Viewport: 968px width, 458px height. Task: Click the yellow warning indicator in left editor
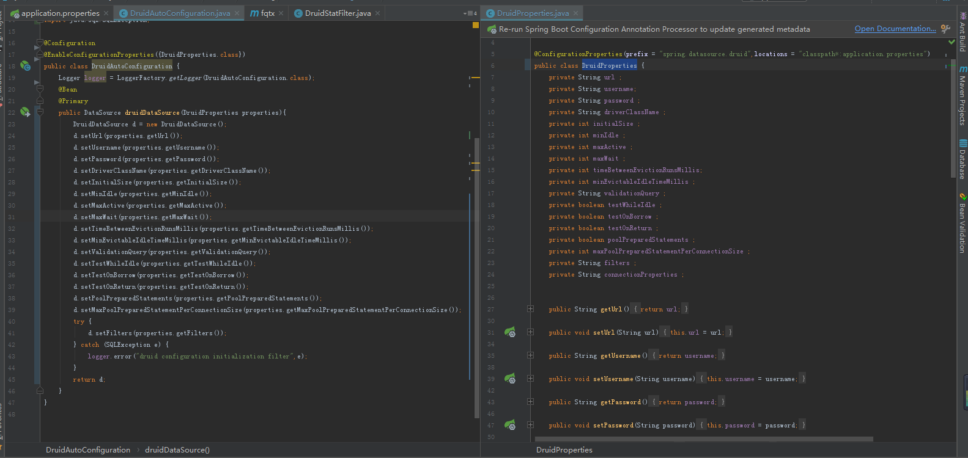[475, 25]
